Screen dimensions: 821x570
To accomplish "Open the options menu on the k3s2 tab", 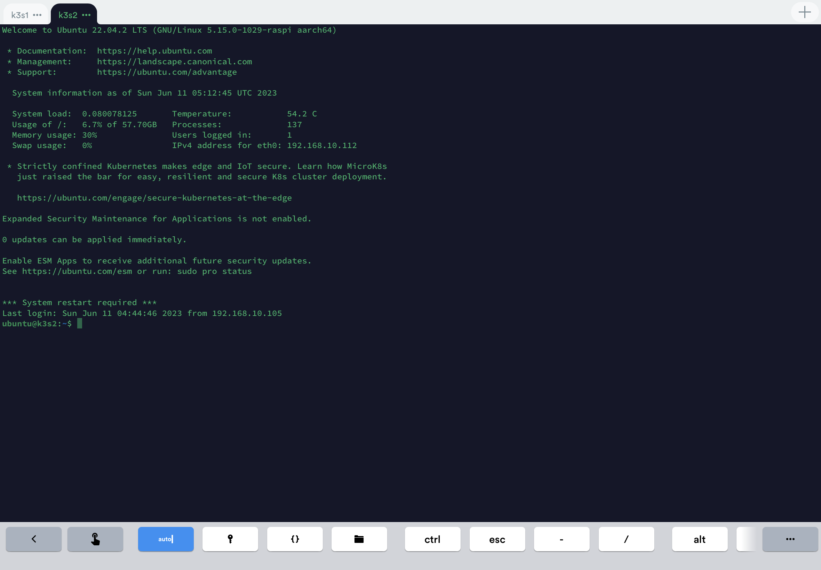I will pyautogui.click(x=86, y=16).
